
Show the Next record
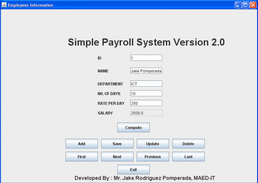click(x=117, y=157)
